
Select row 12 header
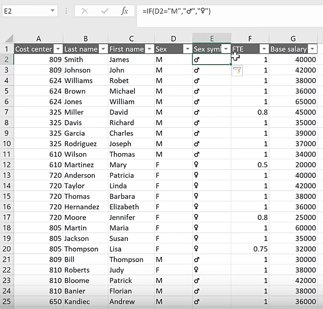click(6, 165)
